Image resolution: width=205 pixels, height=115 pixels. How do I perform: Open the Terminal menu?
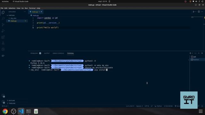(x=32, y=8)
